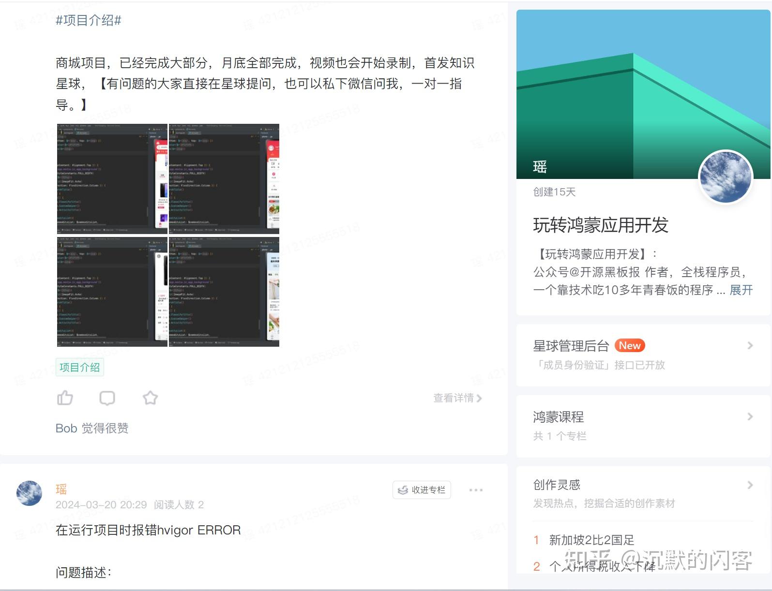
Task: Click 瑶's avatar beside the hvigor post
Action: pos(29,493)
